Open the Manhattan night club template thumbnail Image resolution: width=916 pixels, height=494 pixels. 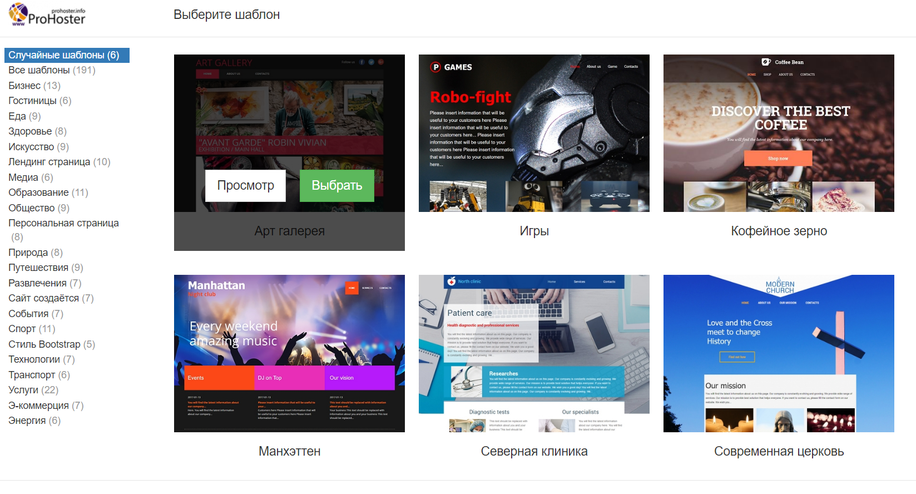289,353
